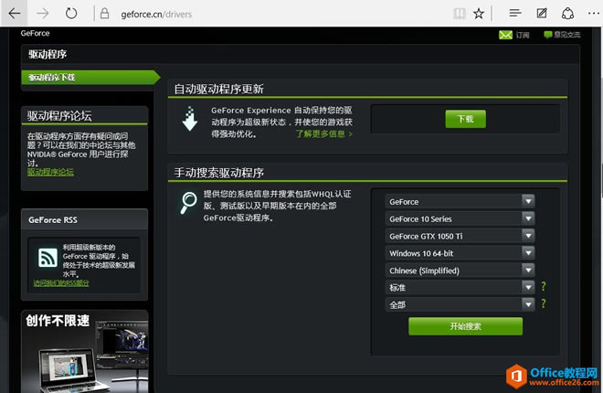Open the GeForce product type dropdown
Viewport: 603px width, 393px height.
pyautogui.click(x=460, y=201)
